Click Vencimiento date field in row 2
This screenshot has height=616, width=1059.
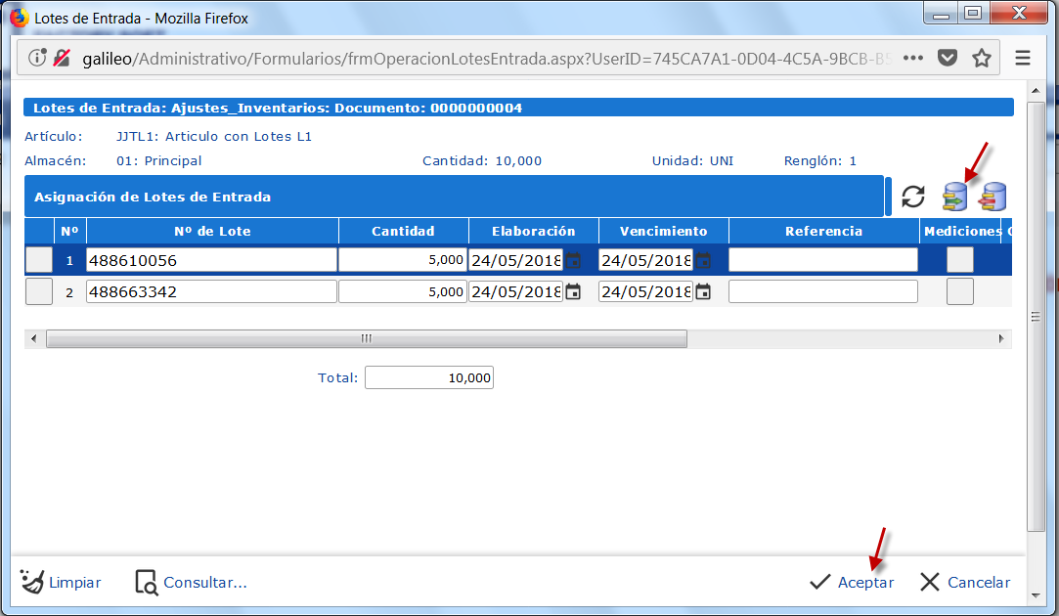(x=645, y=291)
